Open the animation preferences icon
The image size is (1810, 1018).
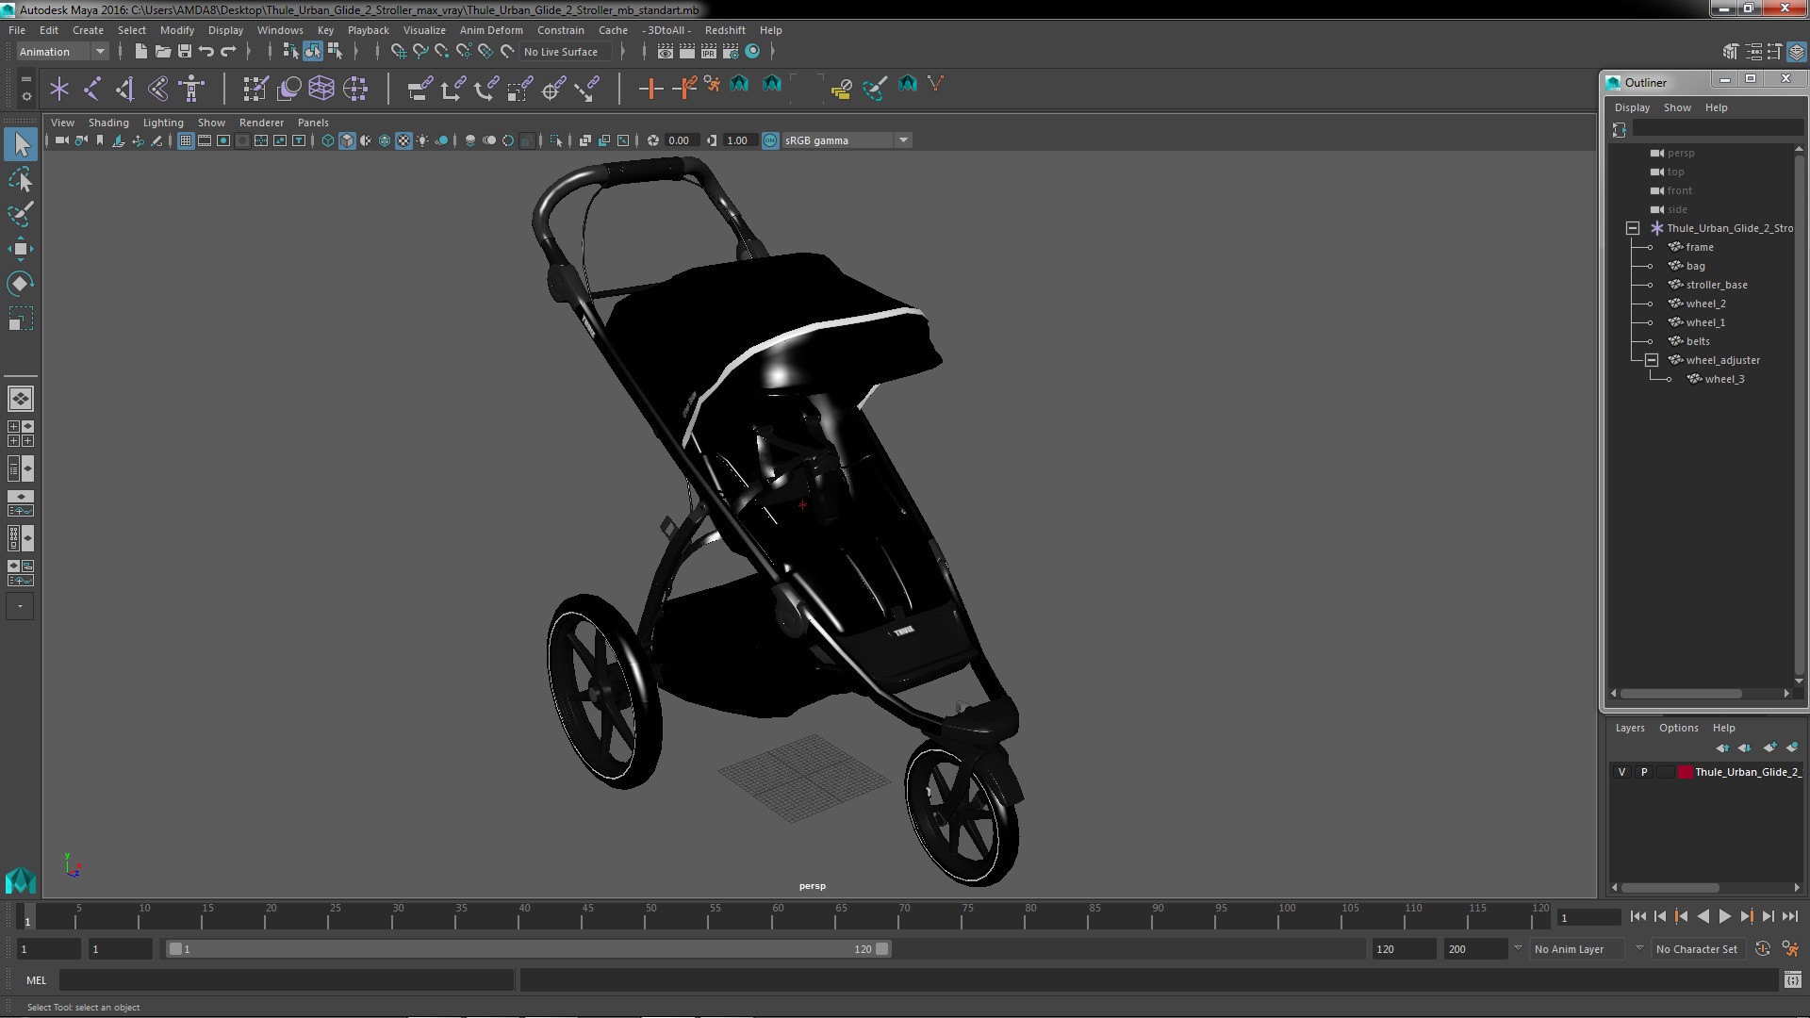[x=1790, y=949]
